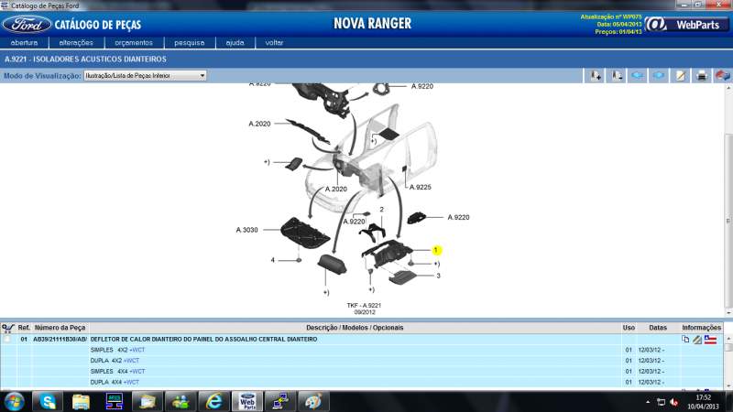
Task: Click the +WCT link in DUPLA 4X2 row
Action: click(131, 361)
